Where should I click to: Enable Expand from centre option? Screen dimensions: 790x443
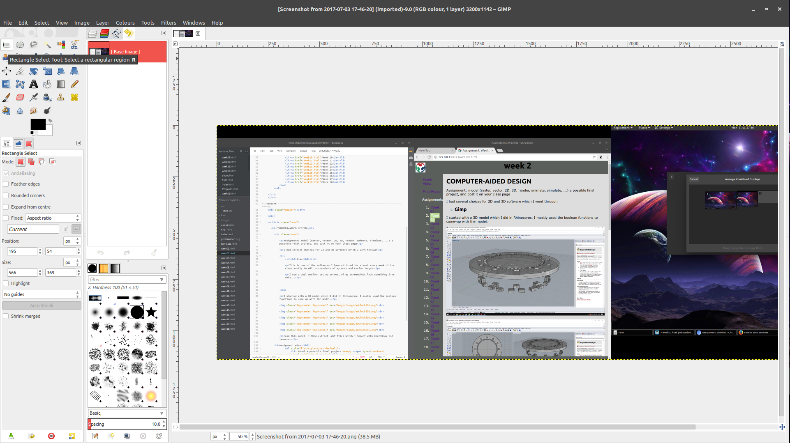tap(6, 207)
